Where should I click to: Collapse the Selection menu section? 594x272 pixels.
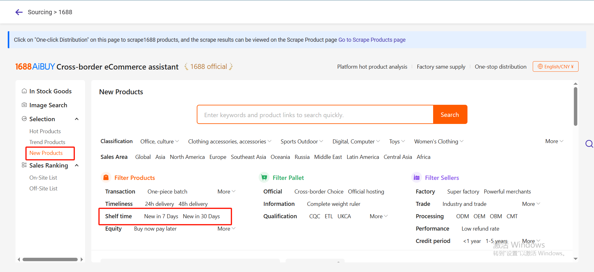coord(77,119)
